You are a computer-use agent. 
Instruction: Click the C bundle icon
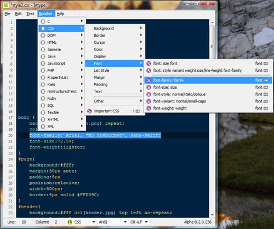[x=43, y=21]
